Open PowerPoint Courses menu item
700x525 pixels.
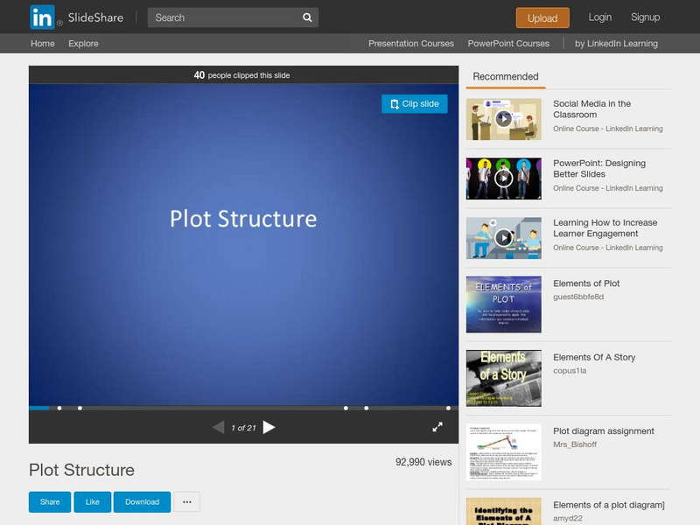coord(508,43)
